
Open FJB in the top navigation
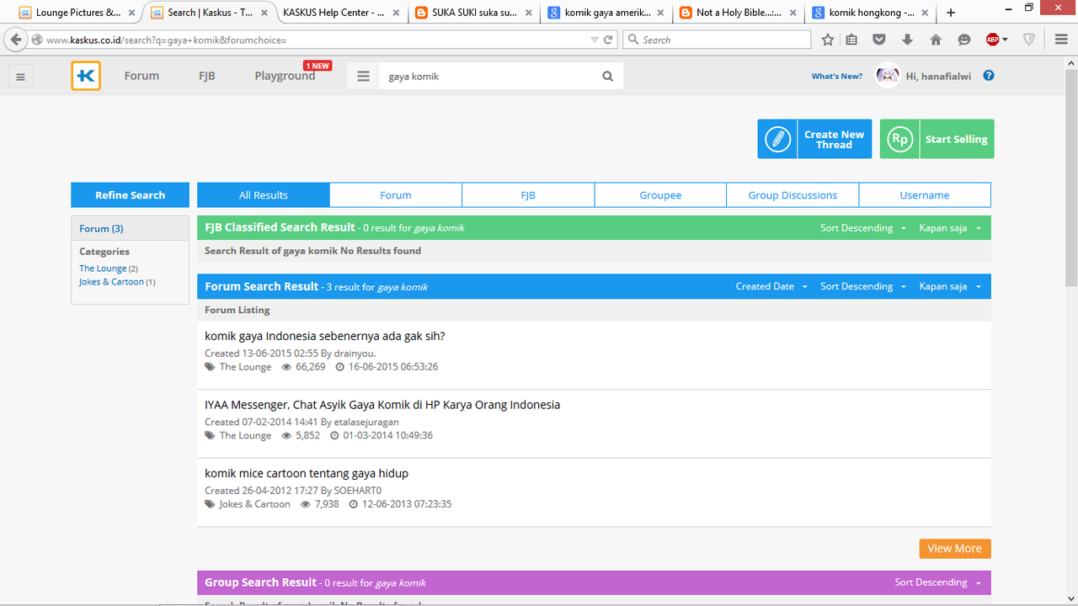click(x=207, y=76)
